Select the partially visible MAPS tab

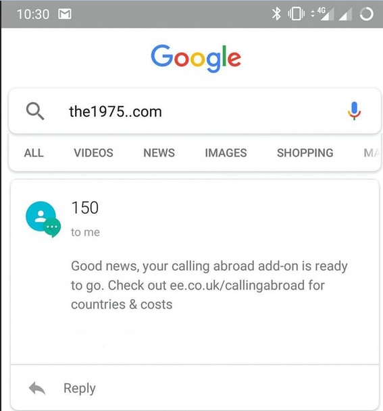pos(372,153)
